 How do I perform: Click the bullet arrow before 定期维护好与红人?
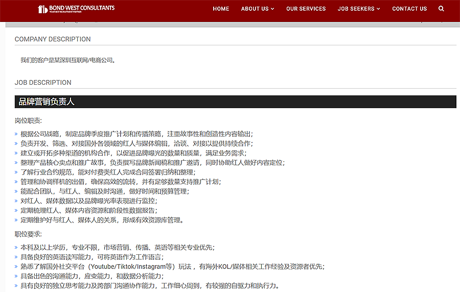pos(16,221)
